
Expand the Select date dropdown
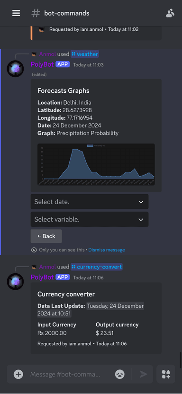click(90, 202)
